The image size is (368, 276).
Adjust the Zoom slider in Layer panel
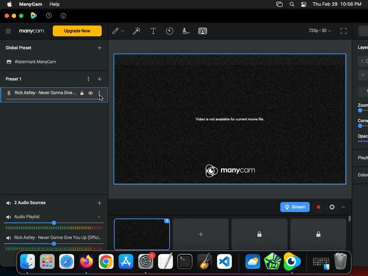[x=363, y=111]
